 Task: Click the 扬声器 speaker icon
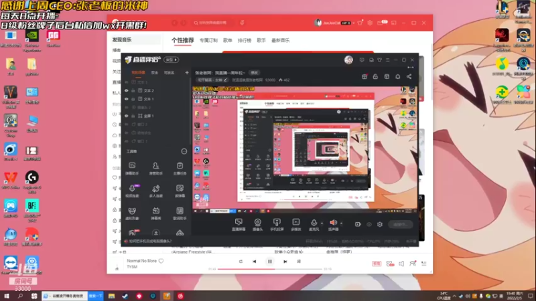point(333,223)
